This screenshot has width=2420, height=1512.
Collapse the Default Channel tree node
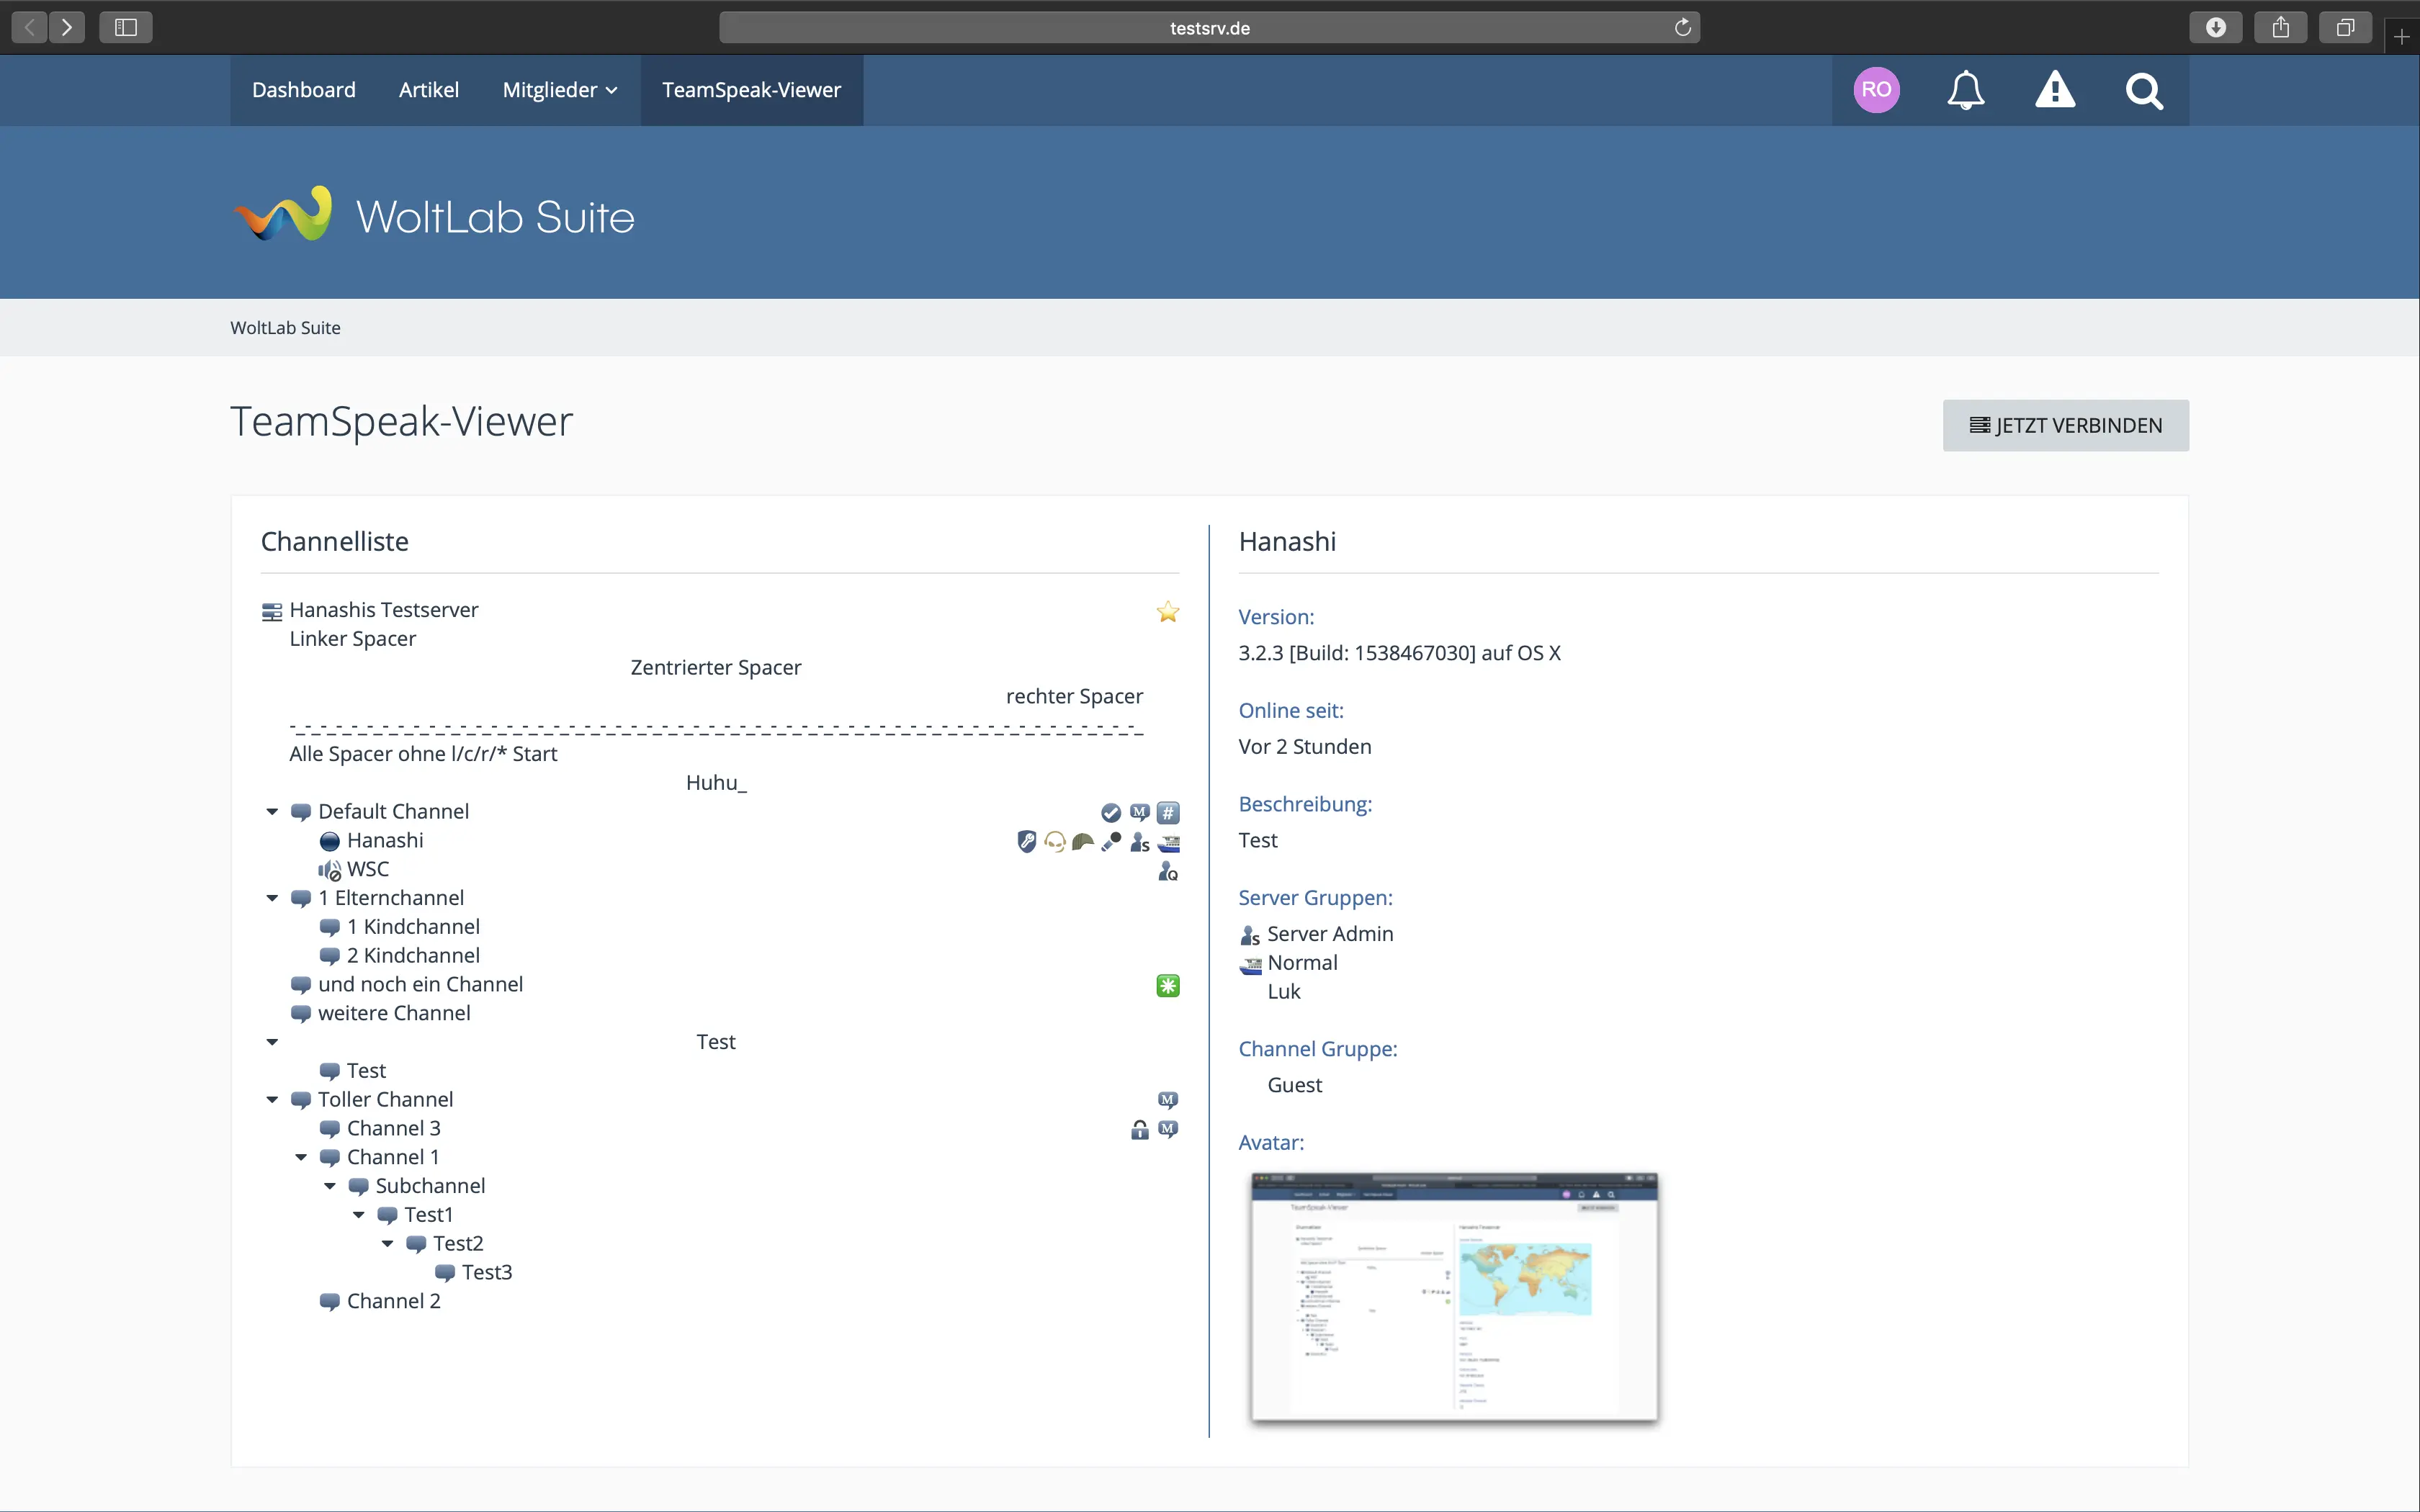tap(272, 812)
